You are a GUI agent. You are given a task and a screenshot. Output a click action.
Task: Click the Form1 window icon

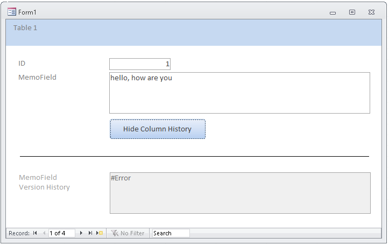12,12
